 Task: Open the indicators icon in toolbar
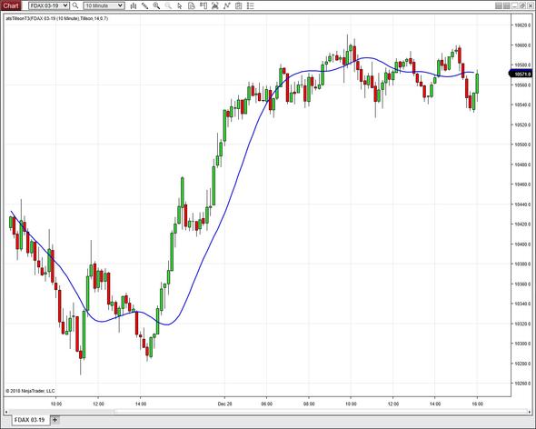click(215, 5)
